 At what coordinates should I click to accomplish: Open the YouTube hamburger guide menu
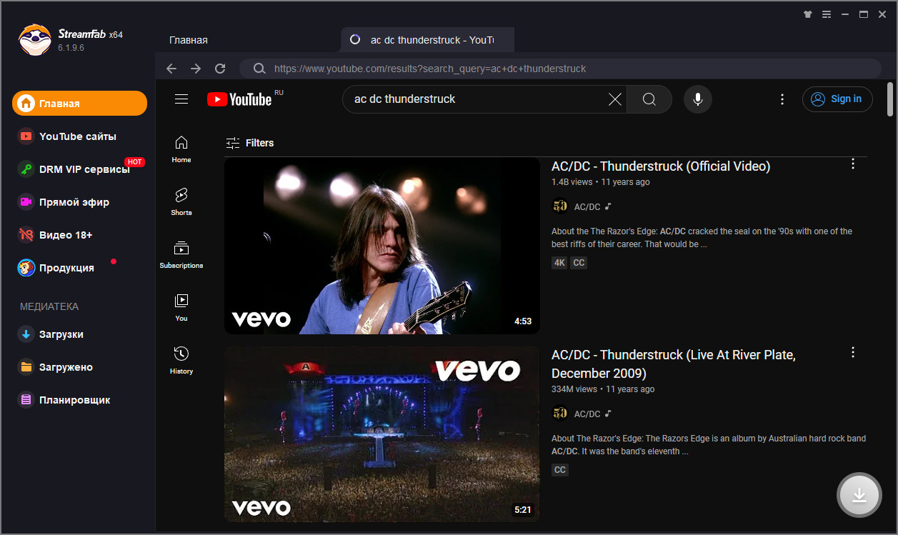pos(181,99)
